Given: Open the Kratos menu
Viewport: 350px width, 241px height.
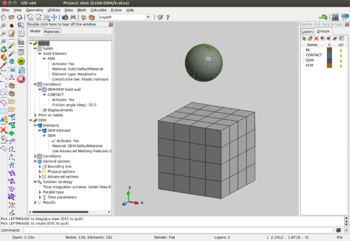Looking at the screenshot, I should tap(116, 10).
